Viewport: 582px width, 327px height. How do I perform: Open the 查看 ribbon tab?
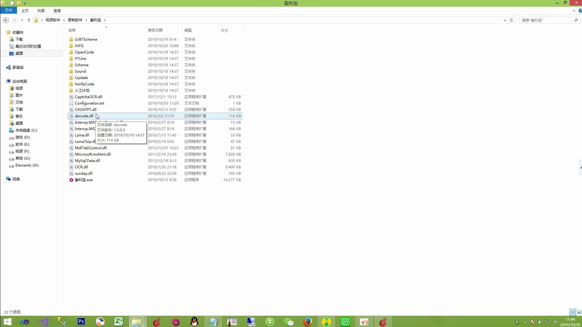pyautogui.click(x=57, y=11)
